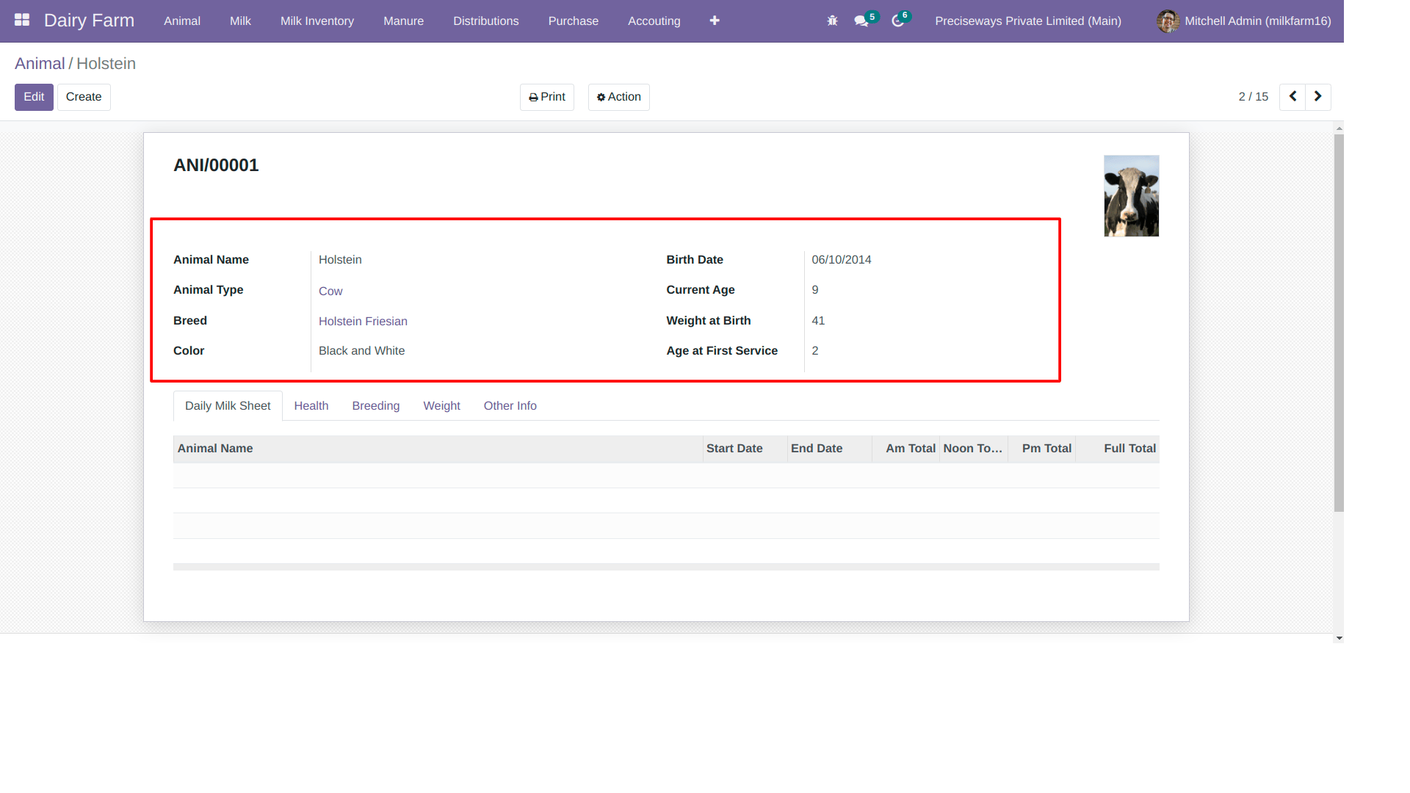The height and width of the screenshot is (793, 1410).
Task: Click the Dairy Farm app title
Action: point(90,20)
